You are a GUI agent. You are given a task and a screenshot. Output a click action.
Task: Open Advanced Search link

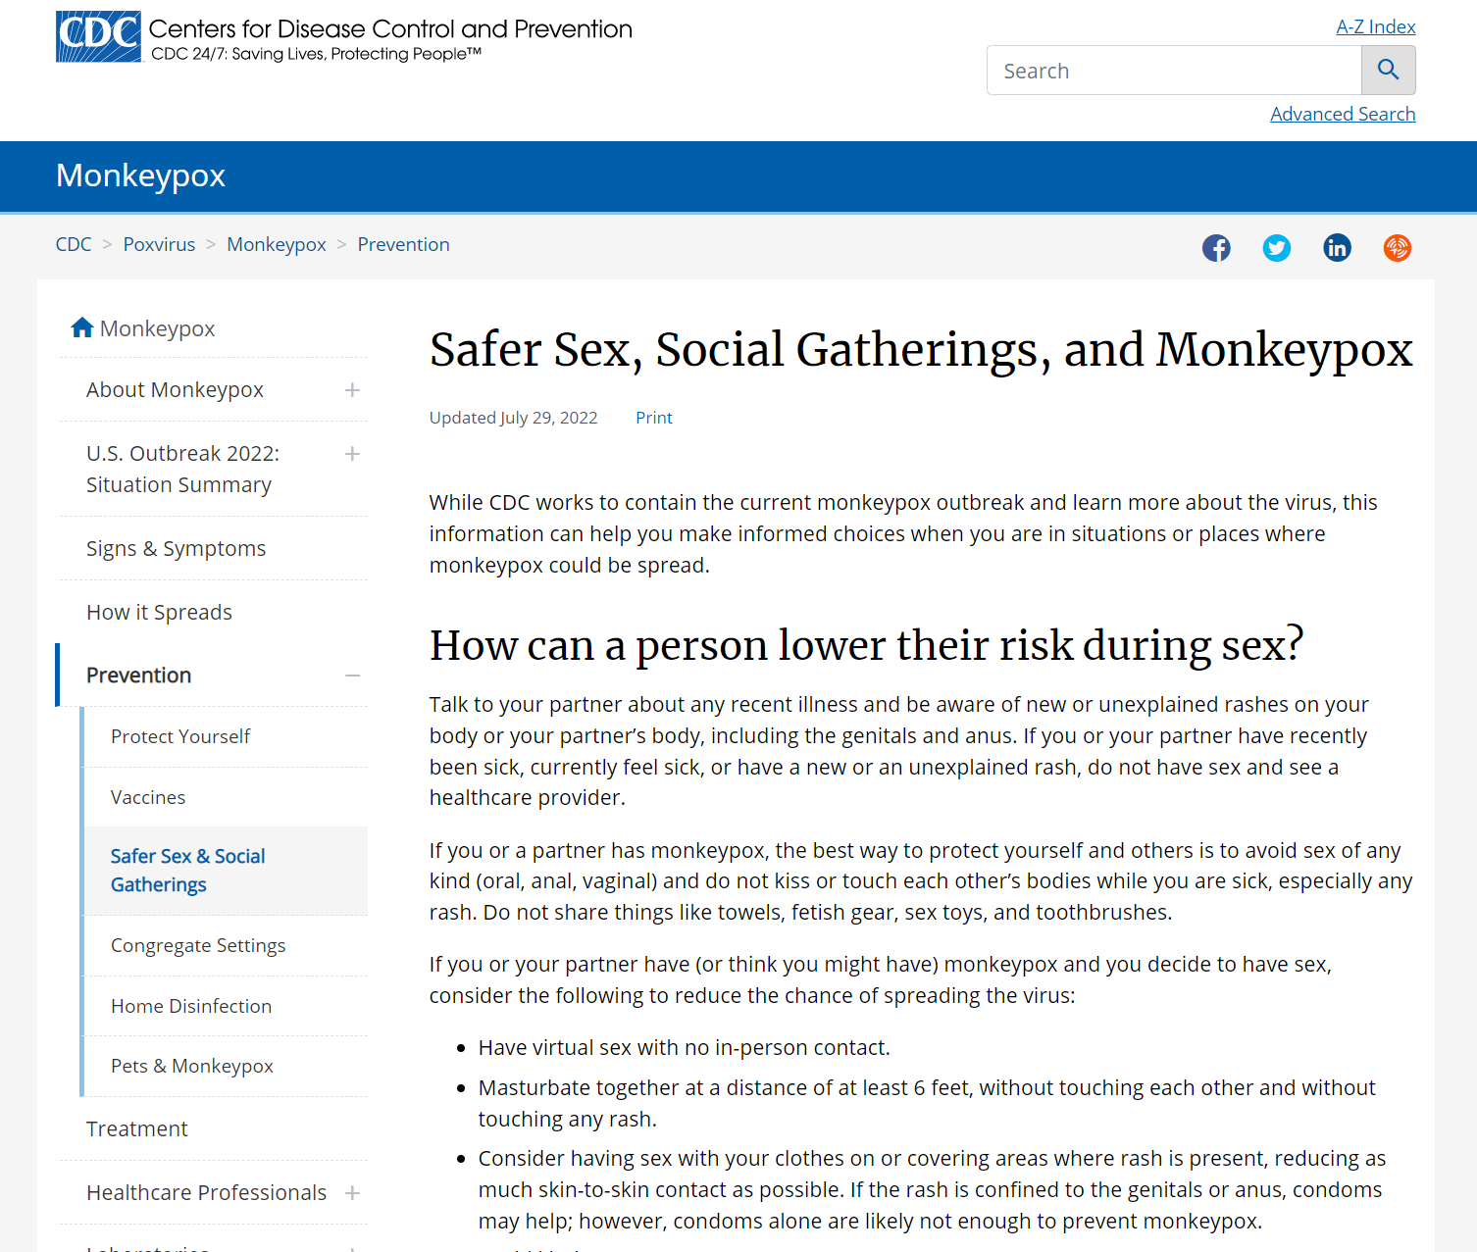coord(1342,114)
